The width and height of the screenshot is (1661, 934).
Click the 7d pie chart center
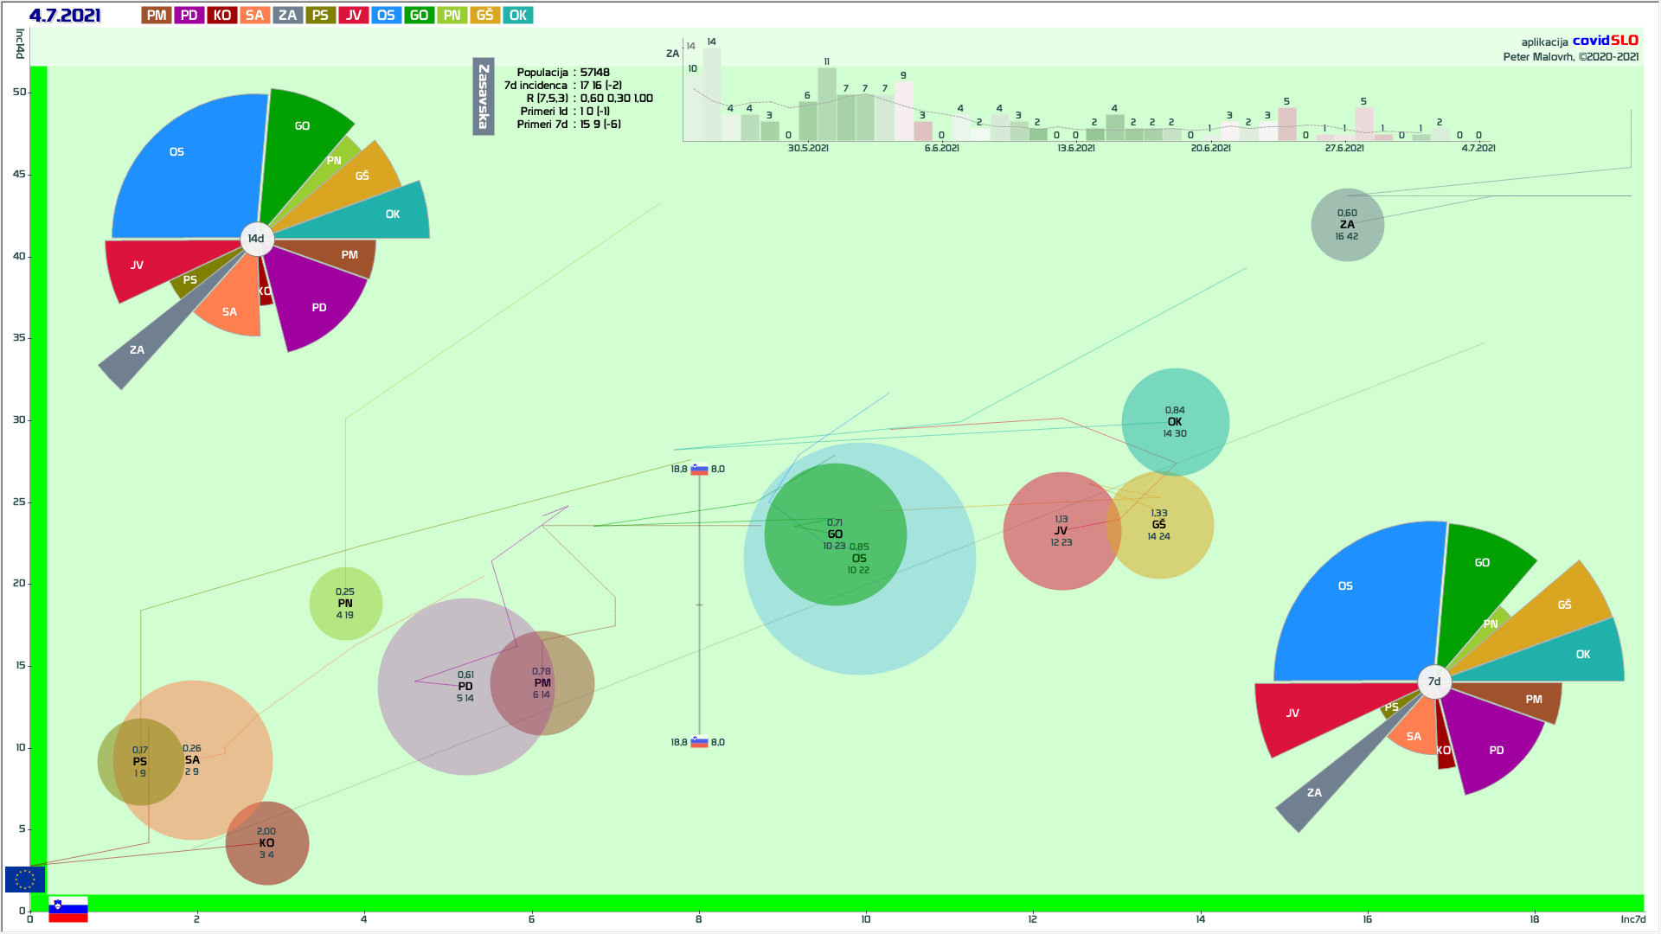click(1434, 681)
